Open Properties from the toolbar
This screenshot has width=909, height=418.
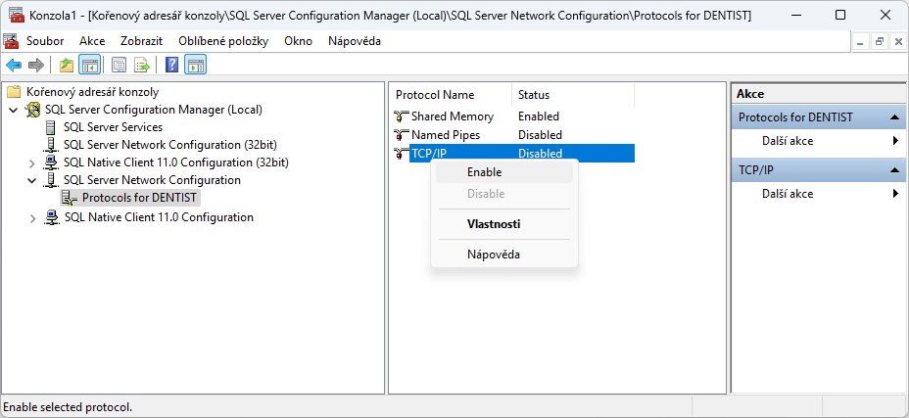[119, 65]
